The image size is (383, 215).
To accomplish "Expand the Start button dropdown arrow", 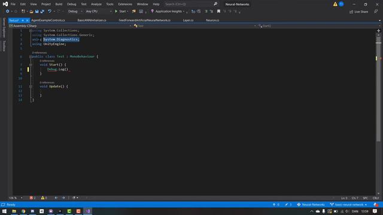I will [x=127, y=11].
